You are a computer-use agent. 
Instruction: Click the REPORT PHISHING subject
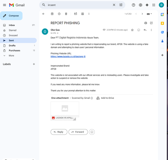point(65,23)
